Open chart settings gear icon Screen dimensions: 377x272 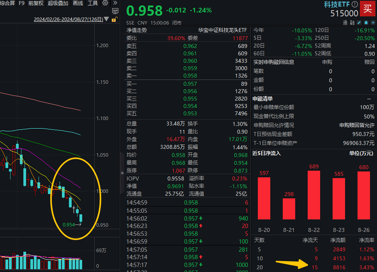pyautogui.click(x=105, y=3)
